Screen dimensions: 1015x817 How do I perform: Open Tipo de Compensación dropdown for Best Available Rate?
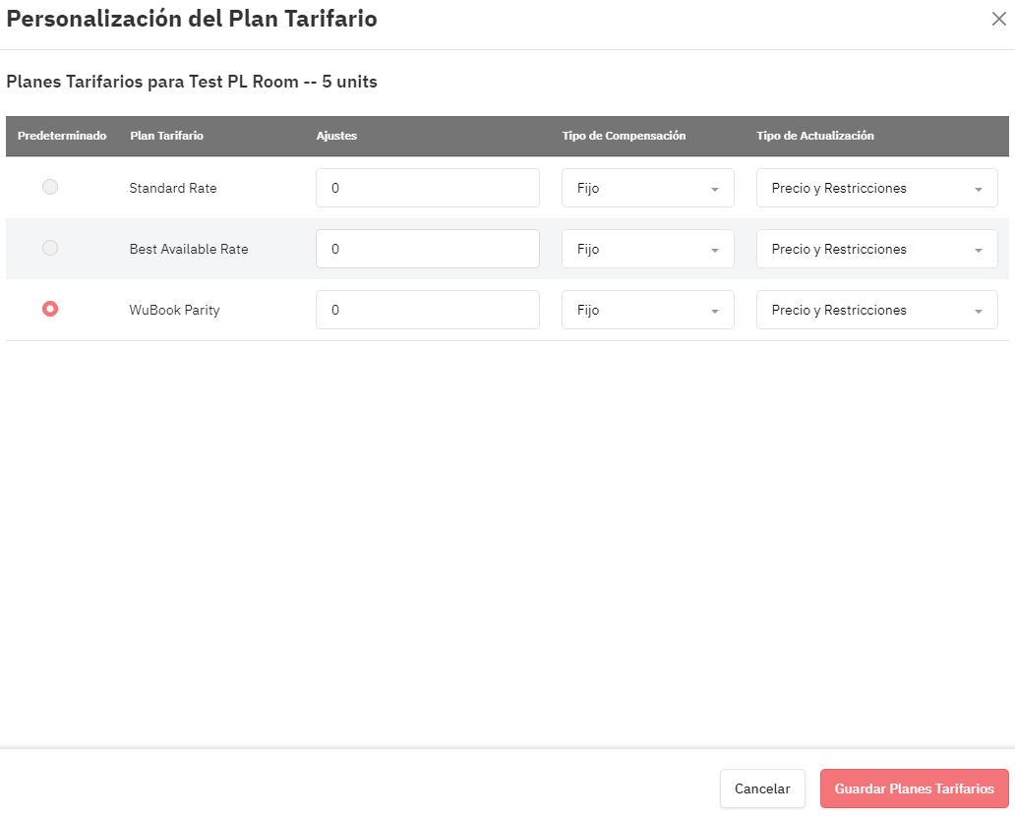click(647, 249)
